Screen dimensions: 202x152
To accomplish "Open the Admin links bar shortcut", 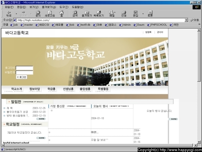I will (125, 25).
